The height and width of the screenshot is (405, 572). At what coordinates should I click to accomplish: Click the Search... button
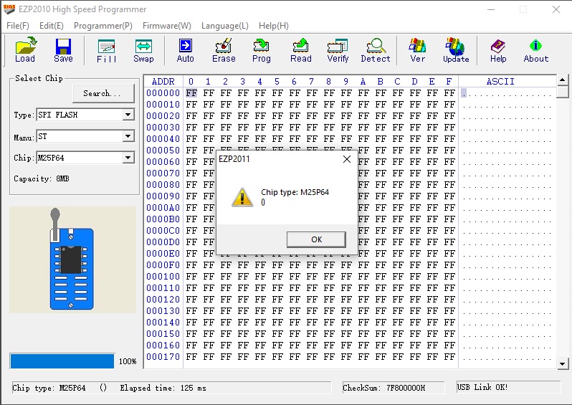104,93
